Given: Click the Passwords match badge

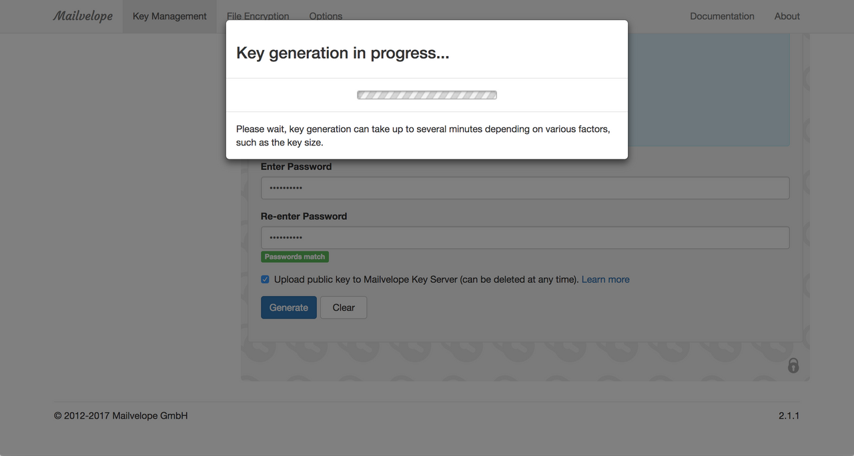Looking at the screenshot, I should 295,257.
